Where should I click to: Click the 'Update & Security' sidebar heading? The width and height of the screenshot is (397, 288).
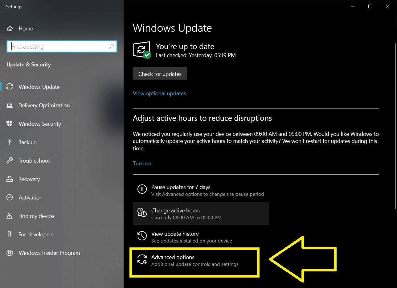(x=29, y=65)
